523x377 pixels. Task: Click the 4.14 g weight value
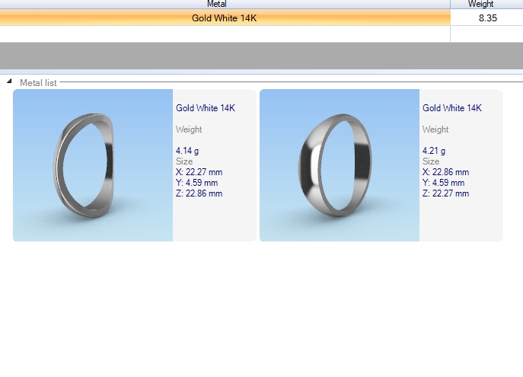point(188,151)
